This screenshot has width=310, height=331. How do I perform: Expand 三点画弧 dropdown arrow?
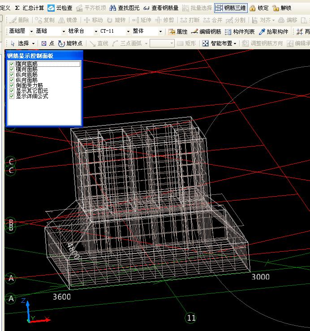pos(146,43)
